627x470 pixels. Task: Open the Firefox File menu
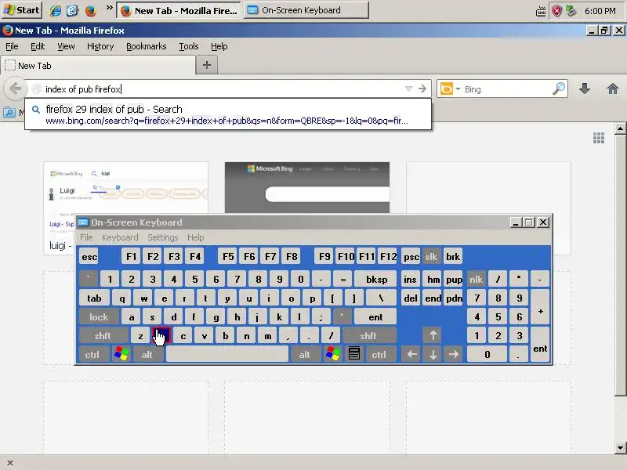[x=12, y=46]
